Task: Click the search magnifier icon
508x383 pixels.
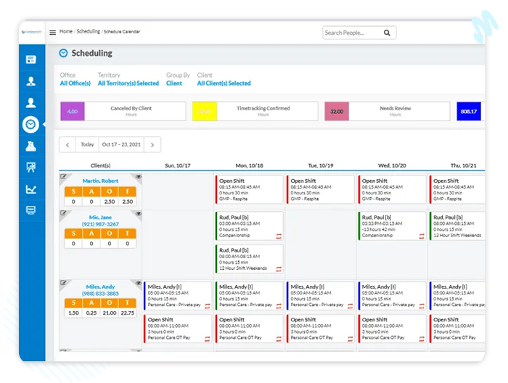Action: click(x=388, y=33)
